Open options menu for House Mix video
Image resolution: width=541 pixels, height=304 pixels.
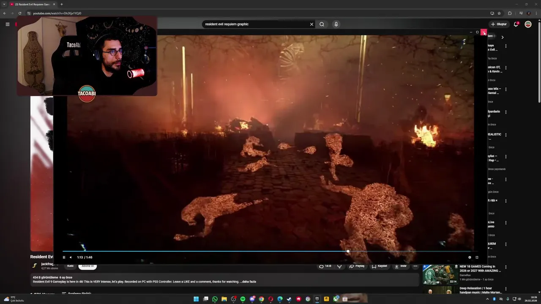(506, 90)
